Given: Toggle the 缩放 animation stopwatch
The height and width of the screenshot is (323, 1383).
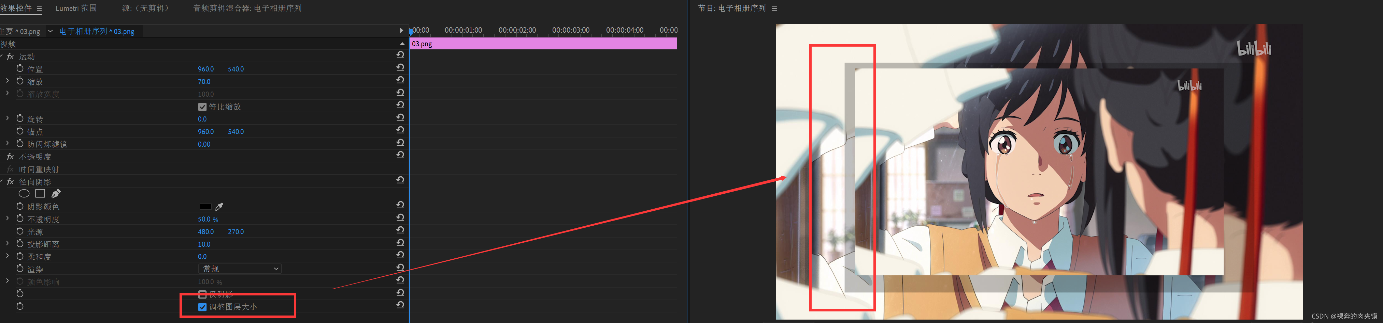Looking at the screenshot, I should [x=20, y=81].
